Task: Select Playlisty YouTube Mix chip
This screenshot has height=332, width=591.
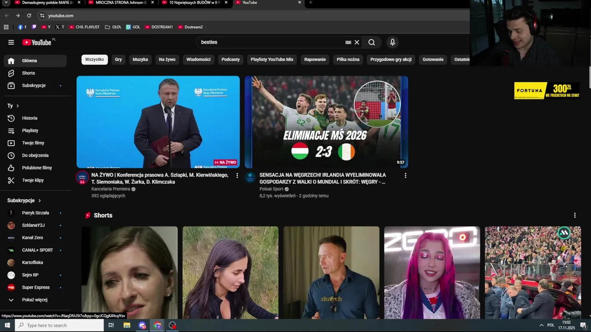Action: (x=272, y=59)
